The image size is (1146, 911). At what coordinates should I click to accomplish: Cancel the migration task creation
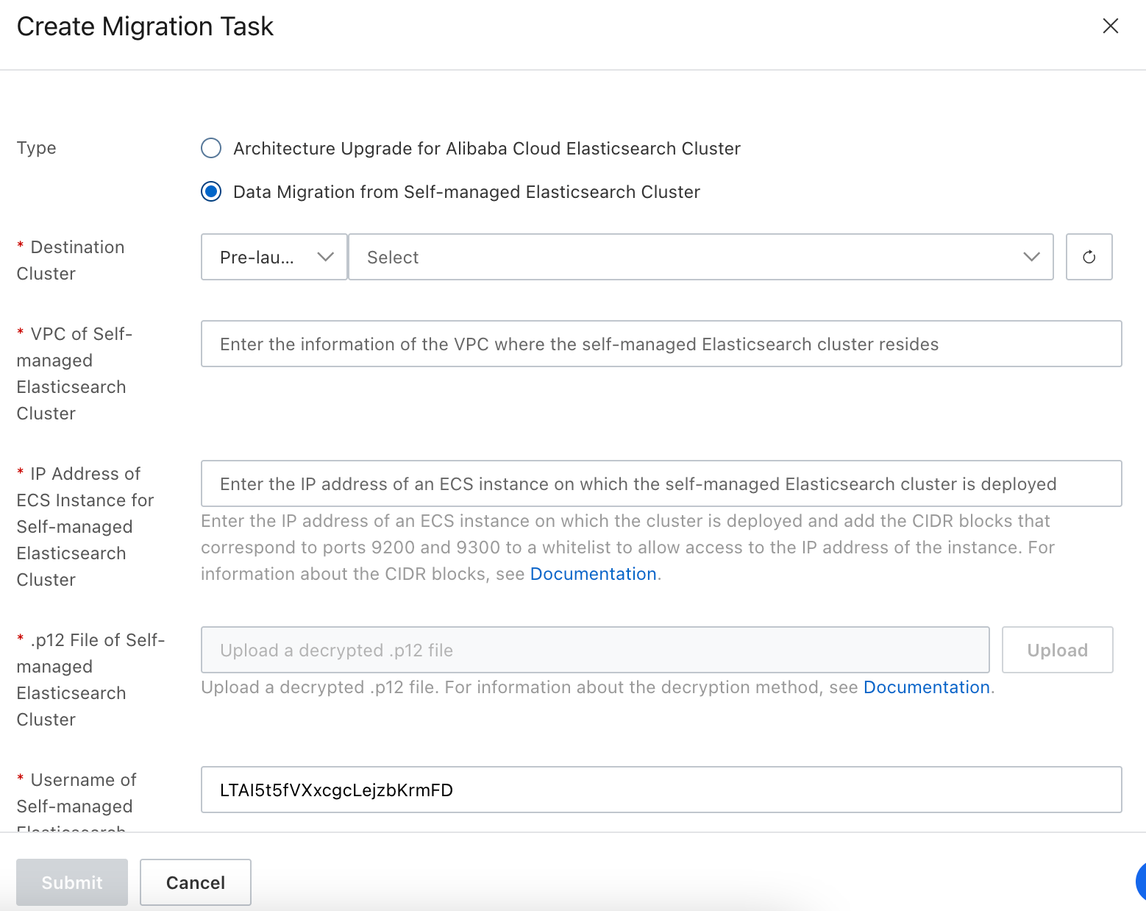pyautogui.click(x=196, y=882)
